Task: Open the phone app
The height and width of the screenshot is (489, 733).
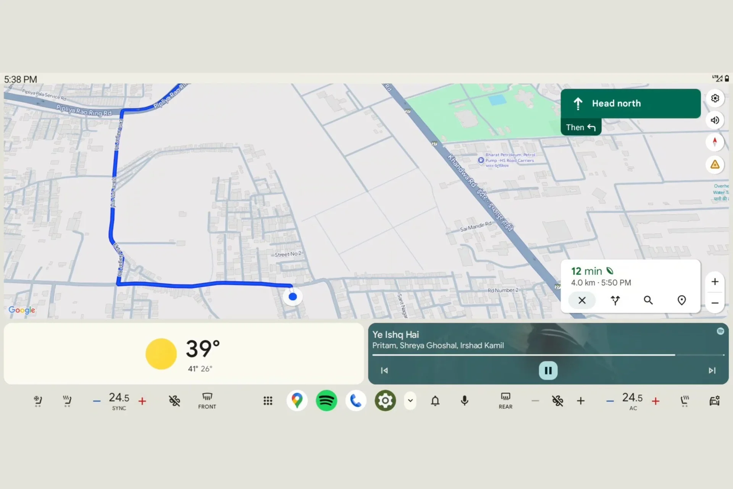Action: [356, 401]
